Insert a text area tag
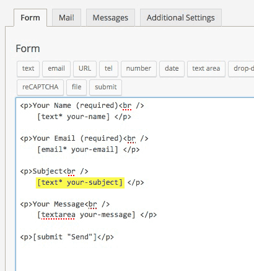This screenshot has width=254, height=271. point(206,68)
